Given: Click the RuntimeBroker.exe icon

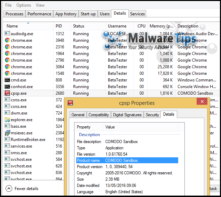Looking at the screenshot, I should (7, 140).
